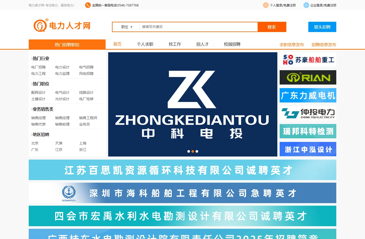Click the orange 搜索 button

[x=272, y=27]
